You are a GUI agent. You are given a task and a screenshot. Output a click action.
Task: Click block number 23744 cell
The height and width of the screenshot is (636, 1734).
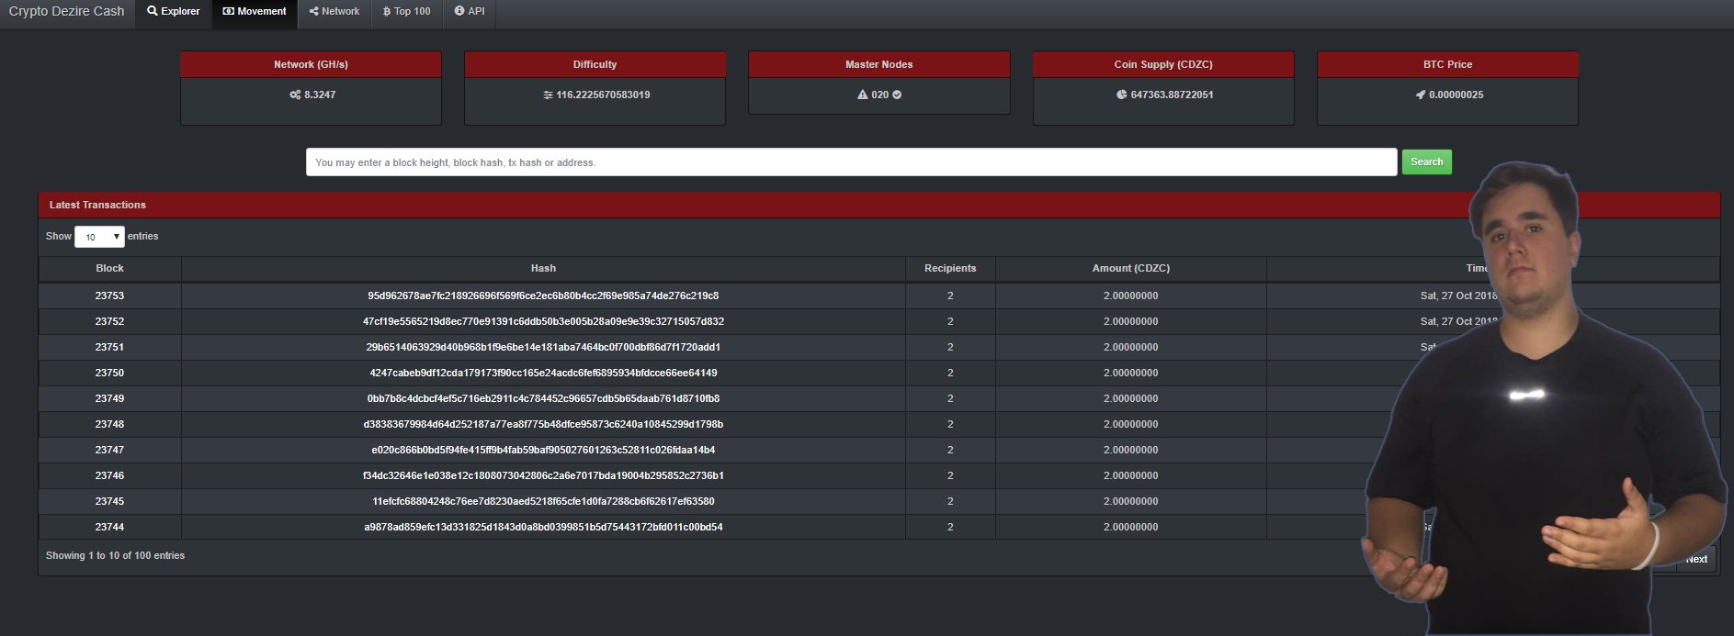click(x=109, y=527)
